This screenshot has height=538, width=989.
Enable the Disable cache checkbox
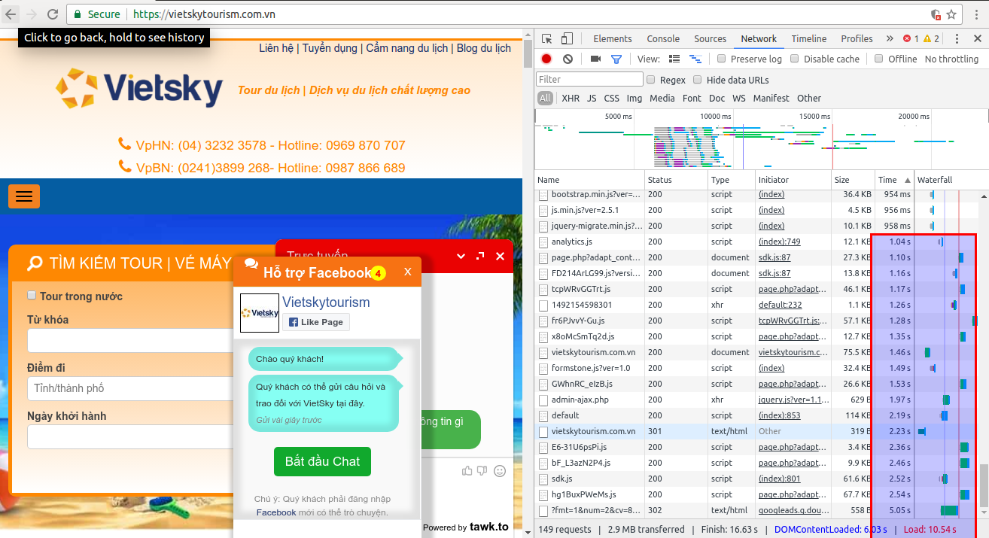tap(793, 59)
